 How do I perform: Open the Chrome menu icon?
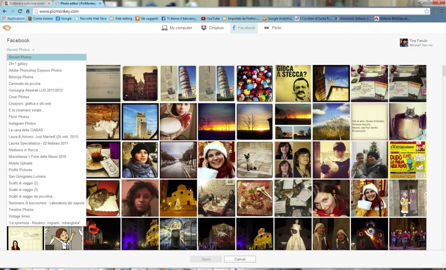442,11
